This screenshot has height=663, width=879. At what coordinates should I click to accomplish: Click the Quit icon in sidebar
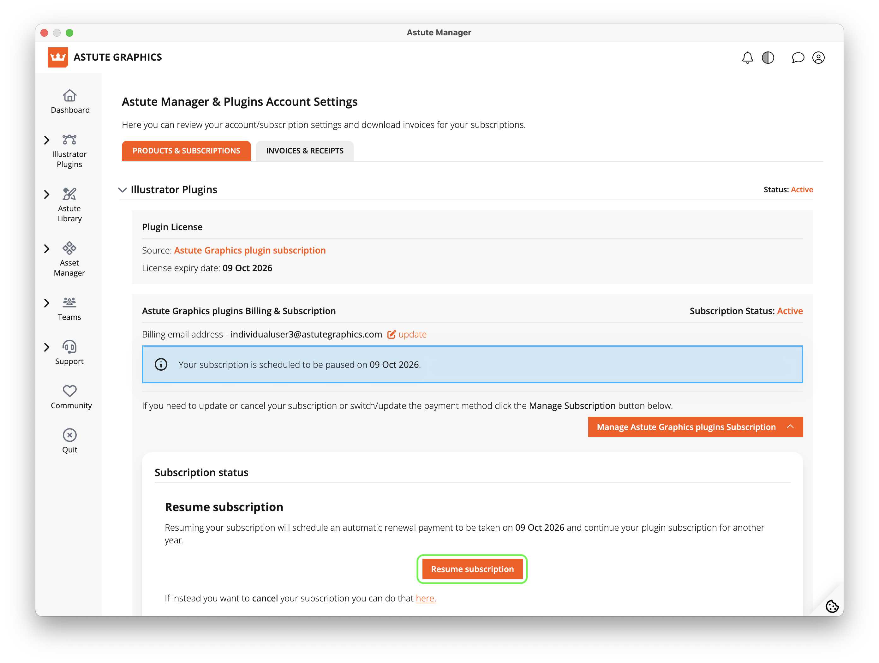tap(69, 435)
